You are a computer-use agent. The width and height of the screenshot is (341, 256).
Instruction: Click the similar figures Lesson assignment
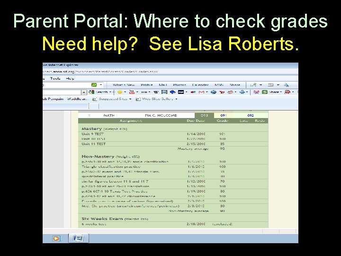pos(115,181)
